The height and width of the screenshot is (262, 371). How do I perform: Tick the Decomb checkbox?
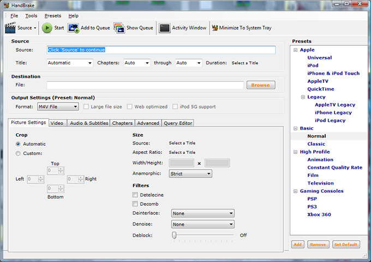tap(135, 204)
